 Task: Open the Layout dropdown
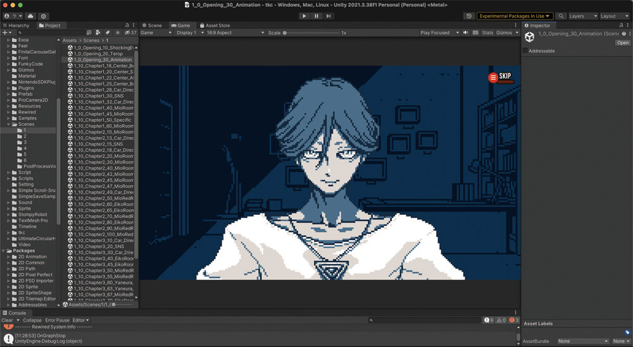pos(615,16)
